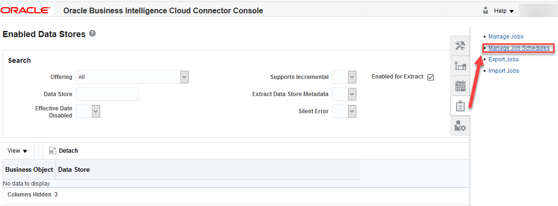Click the user profile icon in header
This screenshot has width=558, height=206.
click(486, 10)
